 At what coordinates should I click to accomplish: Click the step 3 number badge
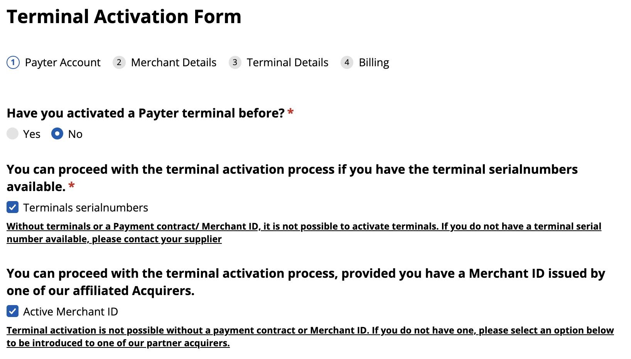[235, 62]
